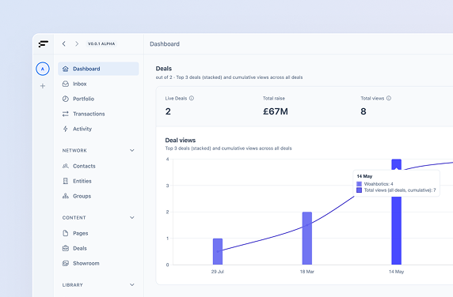Viewport: 453px width, 297px height.
Task: Open Inbox in the sidebar
Action: [98, 84]
